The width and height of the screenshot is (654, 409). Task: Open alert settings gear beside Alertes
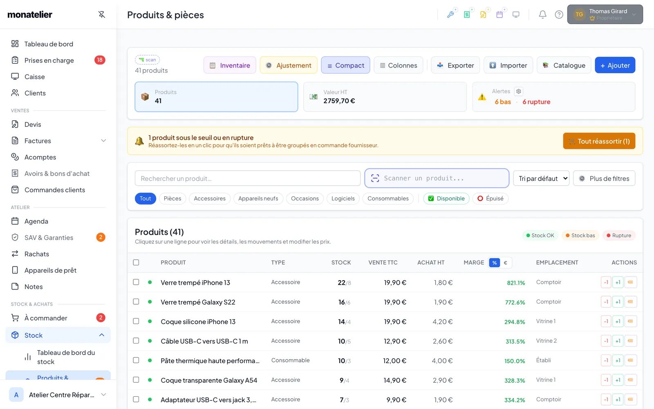519,91
